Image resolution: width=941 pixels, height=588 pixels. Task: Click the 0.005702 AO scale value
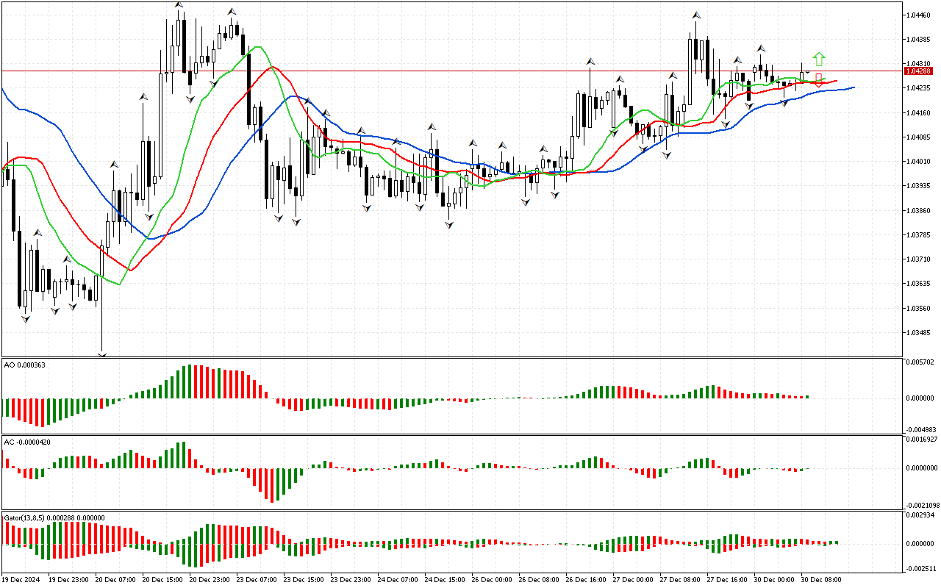point(920,362)
